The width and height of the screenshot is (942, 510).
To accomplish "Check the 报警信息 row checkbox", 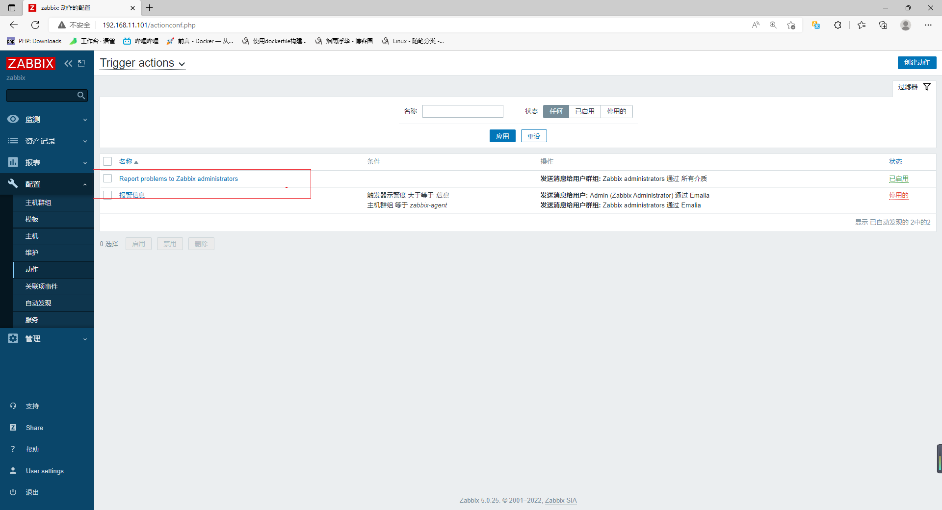I will [x=108, y=195].
